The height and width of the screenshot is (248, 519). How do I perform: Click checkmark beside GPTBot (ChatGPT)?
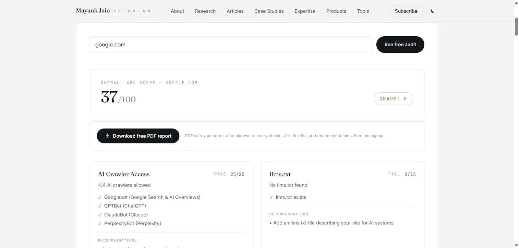click(x=100, y=206)
